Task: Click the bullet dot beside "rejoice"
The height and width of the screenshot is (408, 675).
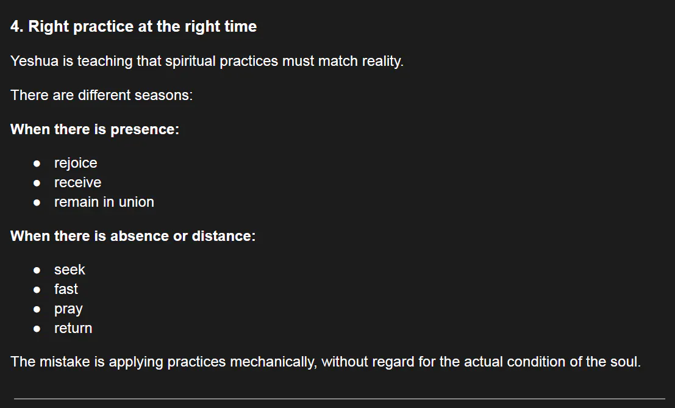Action: pyautogui.click(x=37, y=163)
